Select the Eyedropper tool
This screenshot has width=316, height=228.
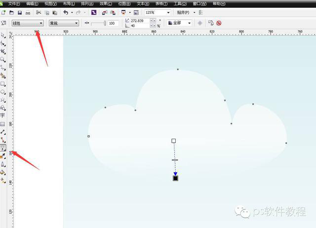(3, 156)
